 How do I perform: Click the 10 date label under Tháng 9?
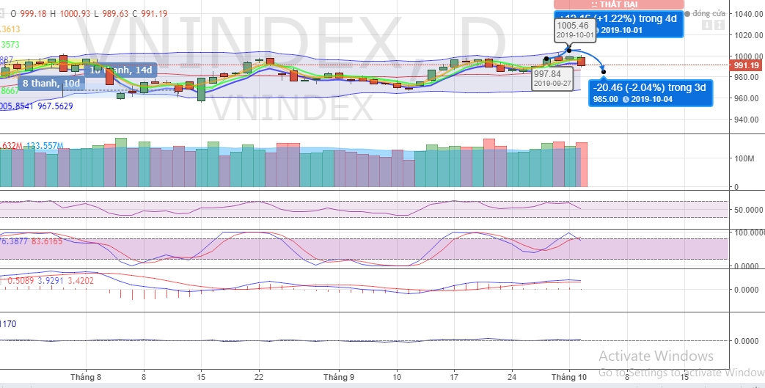pos(397,377)
